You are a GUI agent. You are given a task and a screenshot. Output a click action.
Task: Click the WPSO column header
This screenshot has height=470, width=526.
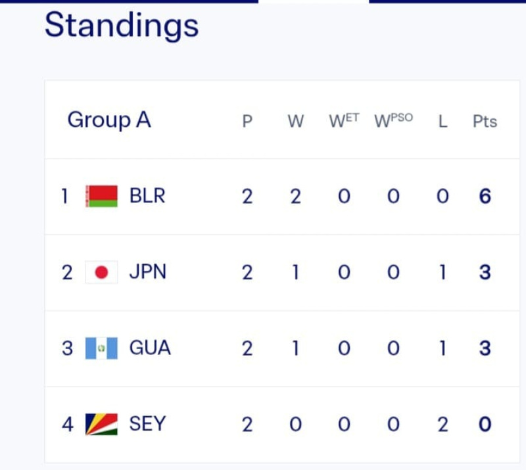click(393, 120)
